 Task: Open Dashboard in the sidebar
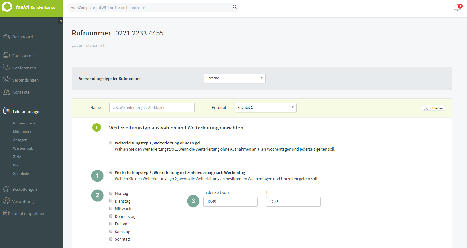[22, 37]
